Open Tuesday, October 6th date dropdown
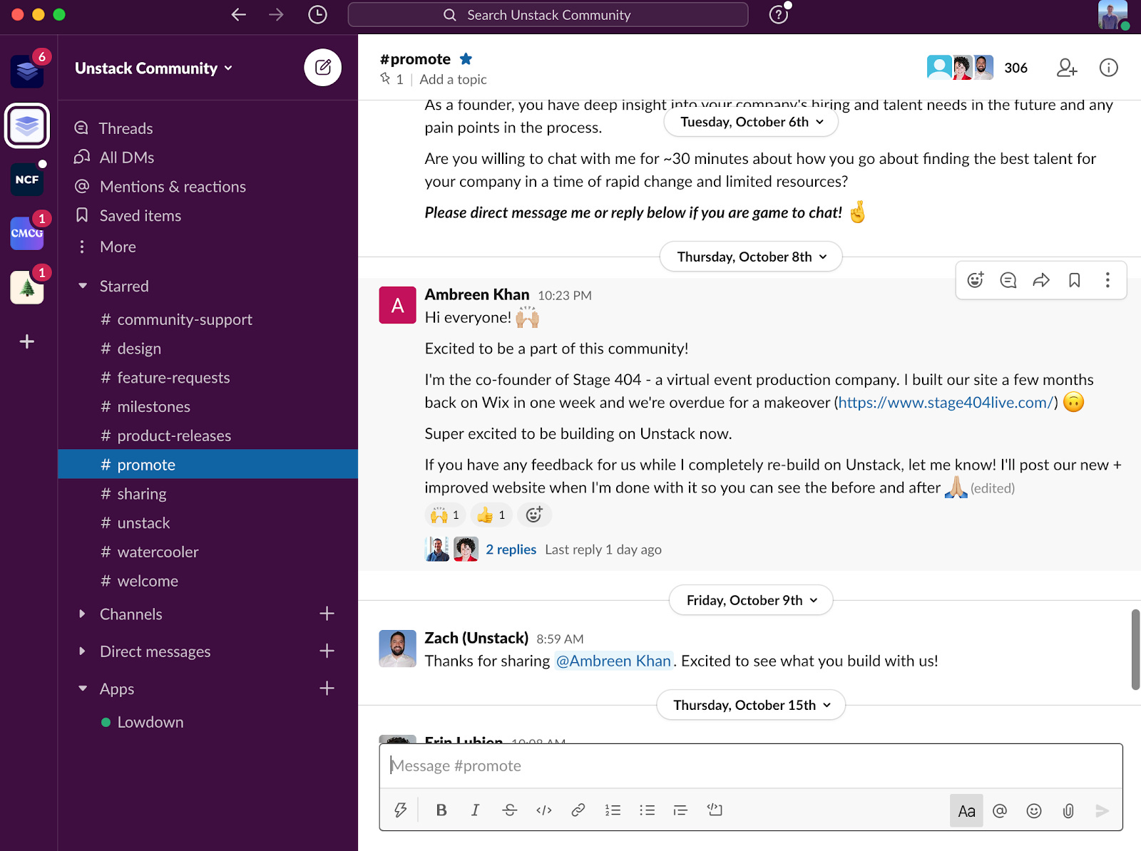Image resolution: width=1141 pixels, height=851 pixels. click(751, 122)
